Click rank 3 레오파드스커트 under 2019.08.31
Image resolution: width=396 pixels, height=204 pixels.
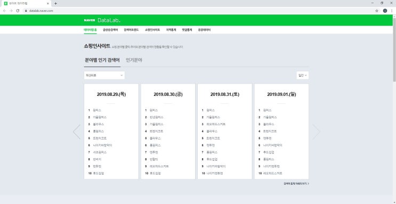click(216, 124)
